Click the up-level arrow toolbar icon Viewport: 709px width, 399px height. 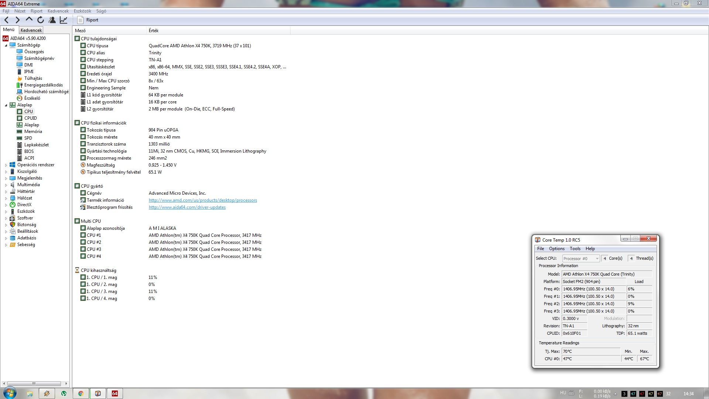pos(29,20)
